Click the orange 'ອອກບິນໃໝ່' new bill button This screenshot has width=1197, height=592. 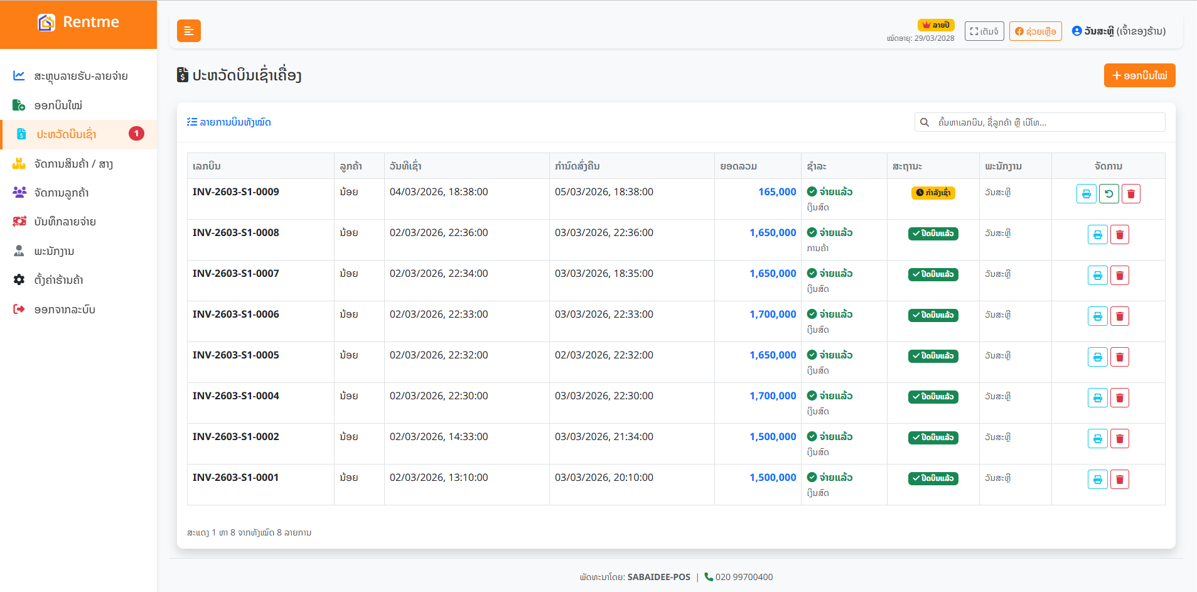pyautogui.click(x=1139, y=75)
